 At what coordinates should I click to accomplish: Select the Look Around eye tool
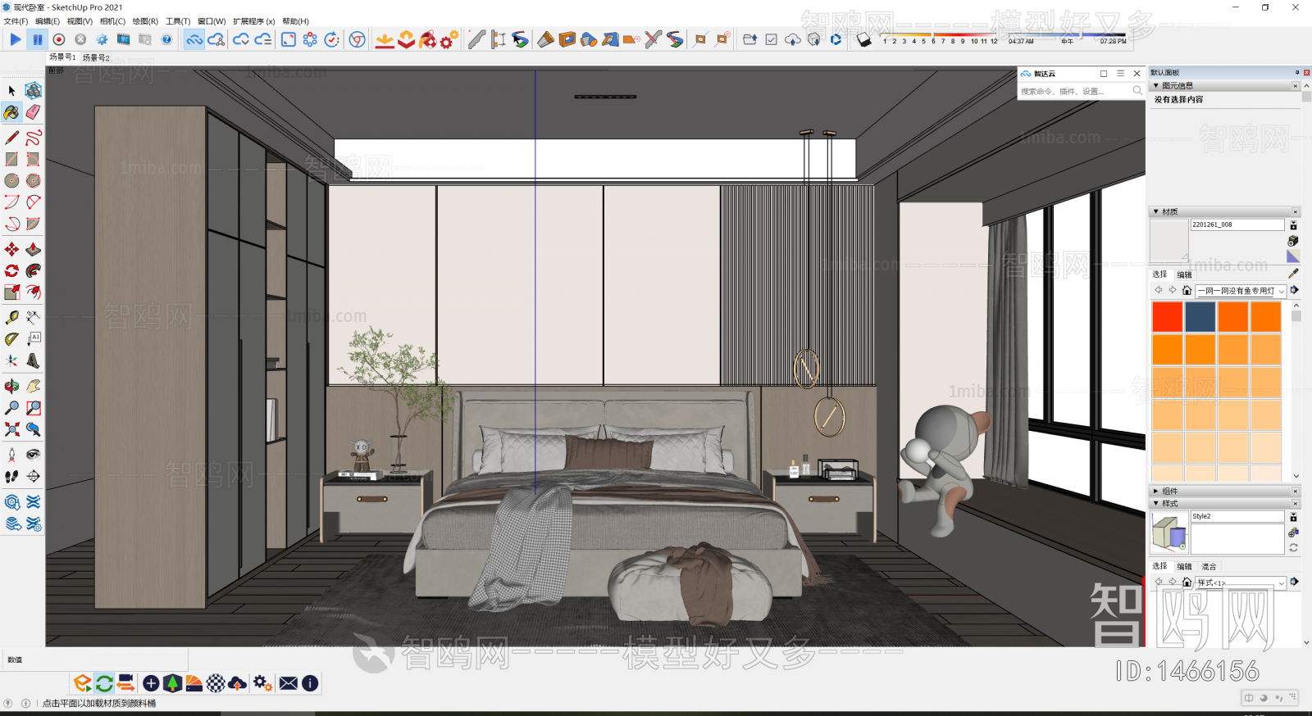click(33, 454)
